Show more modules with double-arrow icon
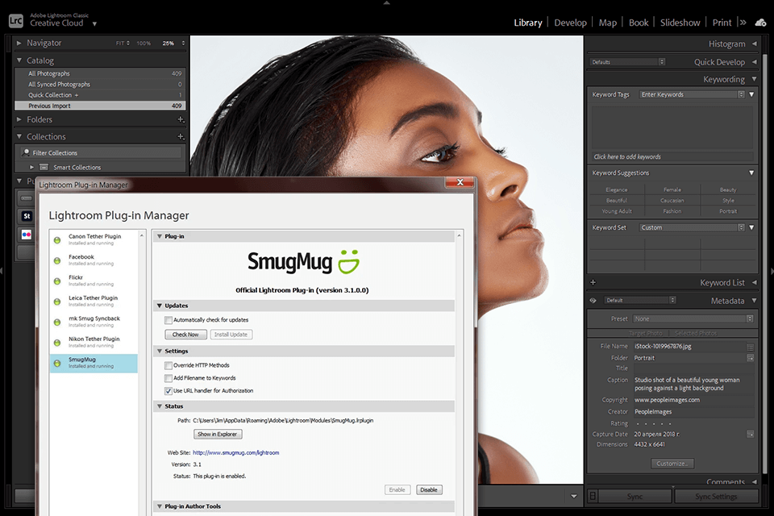This screenshot has width=774, height=516. tap(743, 23)
